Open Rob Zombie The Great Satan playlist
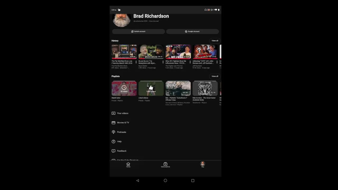This screenshot has width=338, height=190. pyautogui.click(x=205, y=88)
